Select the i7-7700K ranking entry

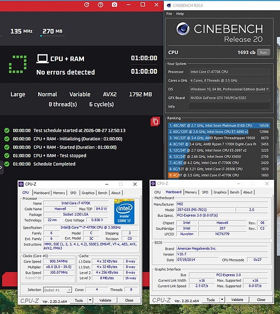pos(219,163)
